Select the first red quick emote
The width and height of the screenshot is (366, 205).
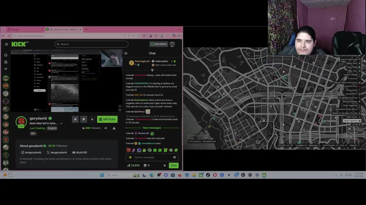128,150
